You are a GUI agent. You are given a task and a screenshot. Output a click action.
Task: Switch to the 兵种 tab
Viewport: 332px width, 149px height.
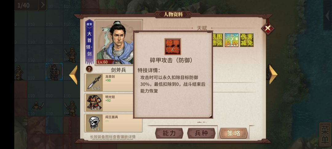pos(201,133)
